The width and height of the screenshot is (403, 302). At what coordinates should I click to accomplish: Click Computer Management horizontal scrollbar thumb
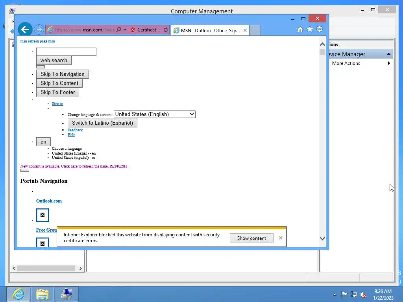pyautogui.click(x=46, y=268)
